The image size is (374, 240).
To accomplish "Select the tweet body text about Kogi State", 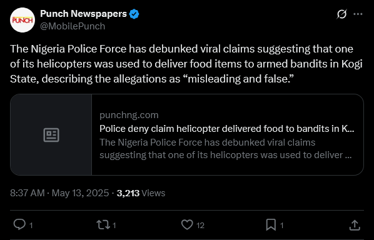I will pyautogui.click(x=186, y=64).
